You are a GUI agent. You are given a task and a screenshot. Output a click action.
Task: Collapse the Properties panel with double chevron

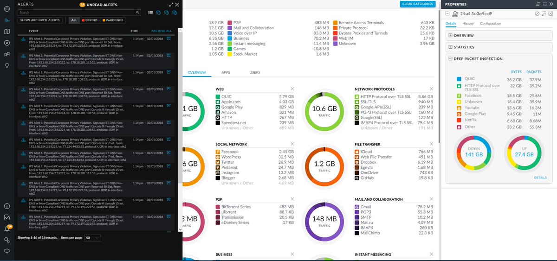coord(551,4)
